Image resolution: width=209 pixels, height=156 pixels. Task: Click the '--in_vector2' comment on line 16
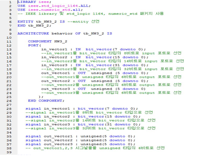(113, 61)
